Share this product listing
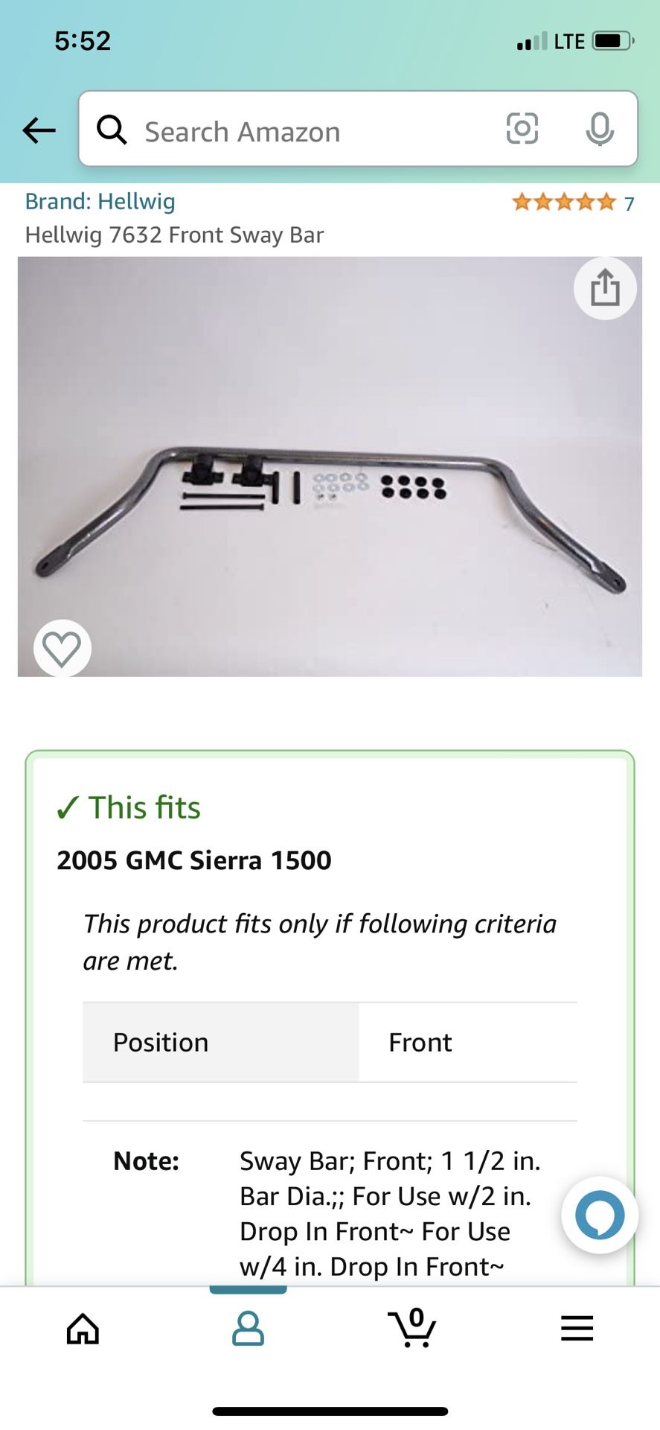The image size is (660, 1430). tap(604, 288)
